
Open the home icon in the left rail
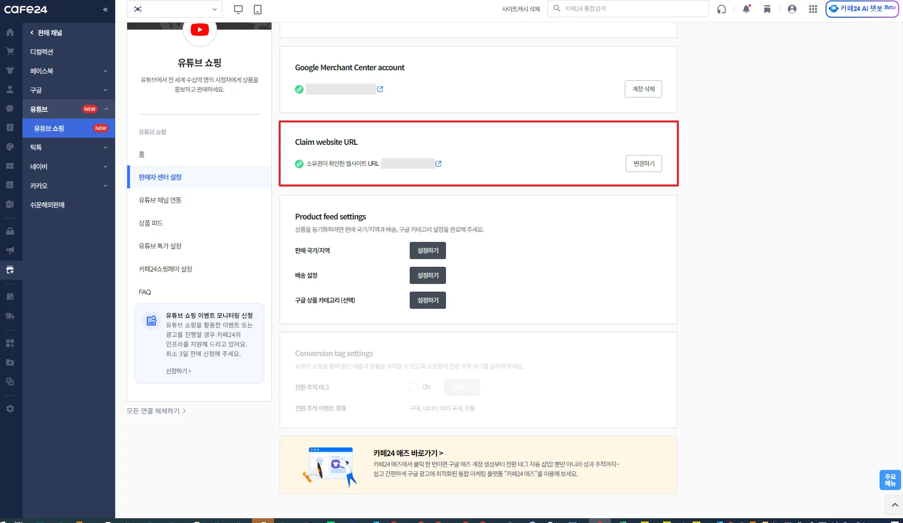(10, 33)
